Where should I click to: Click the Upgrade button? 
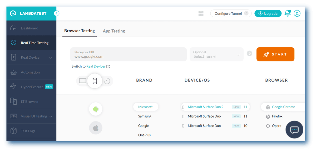pyautogui.click(x=268, y=13)
